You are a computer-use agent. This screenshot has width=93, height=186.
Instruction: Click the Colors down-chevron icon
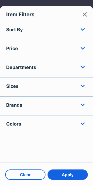(83, 124)
